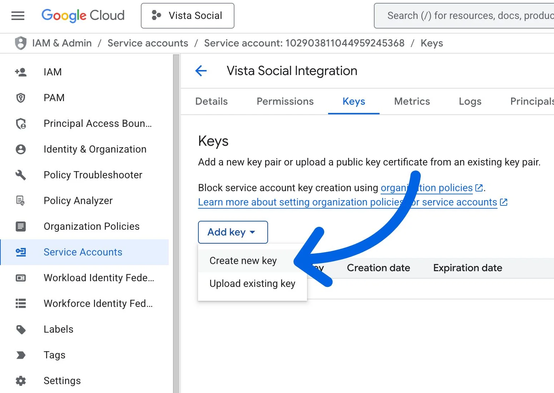
Task: Select the Keys tab
Action: [354, 101]
